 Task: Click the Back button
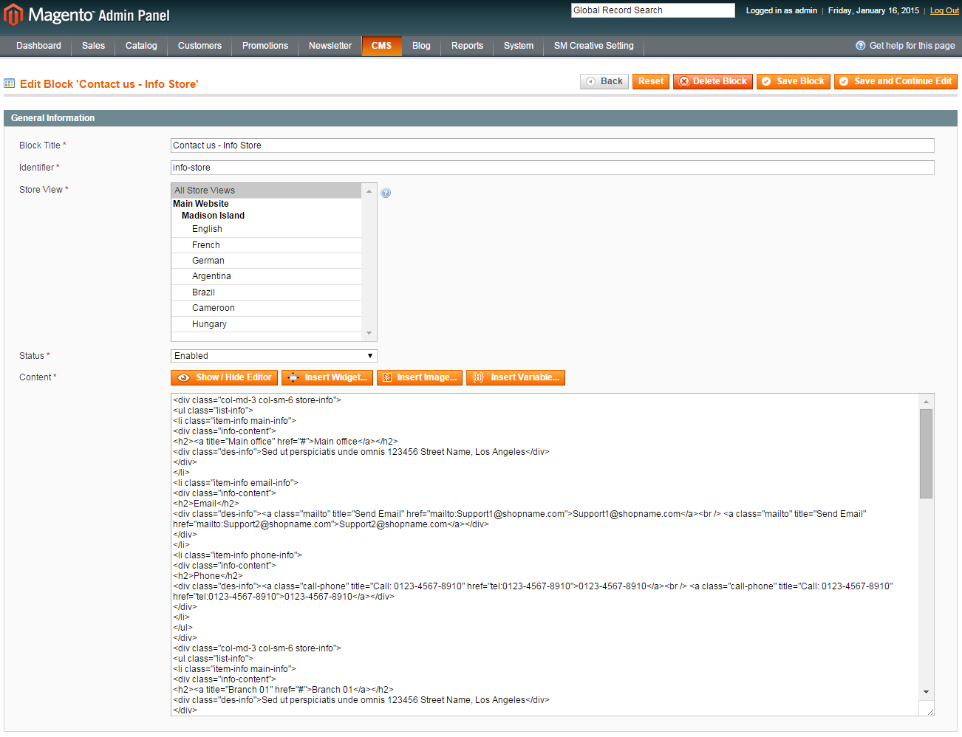click(604, 81)
